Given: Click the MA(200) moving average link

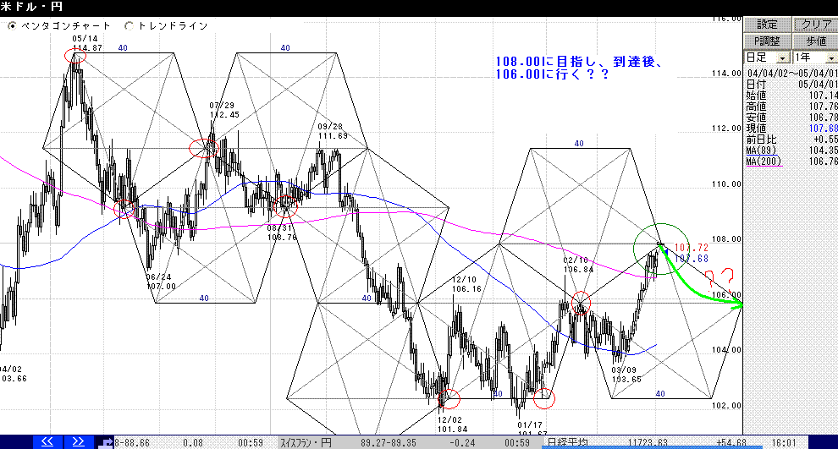Looking at the screenshot, I should point(764,162).
